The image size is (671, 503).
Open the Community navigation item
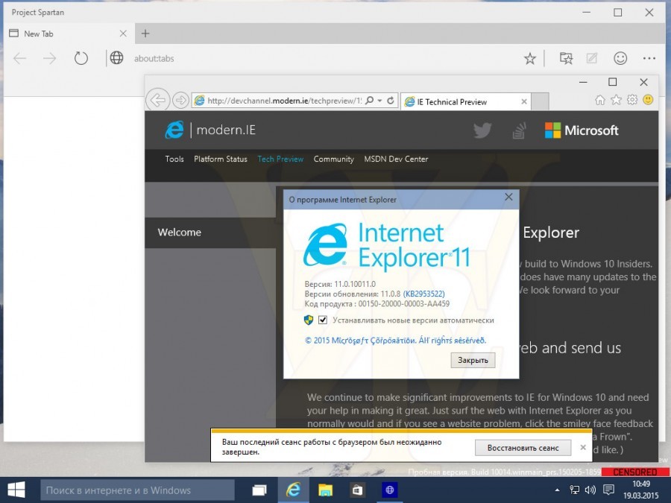tap(334, 159)
